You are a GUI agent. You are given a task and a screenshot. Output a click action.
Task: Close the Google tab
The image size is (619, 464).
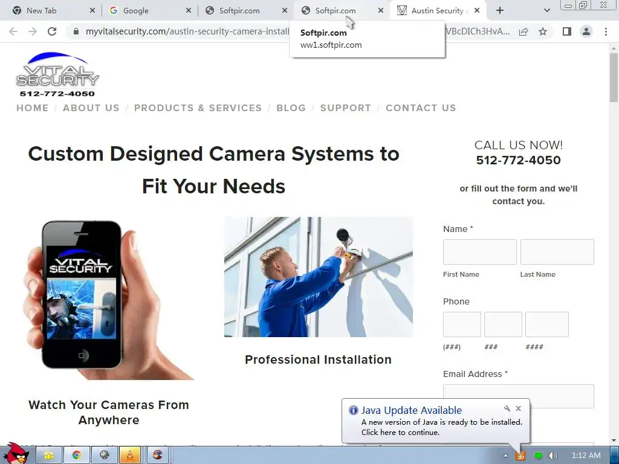pos(189,11)
